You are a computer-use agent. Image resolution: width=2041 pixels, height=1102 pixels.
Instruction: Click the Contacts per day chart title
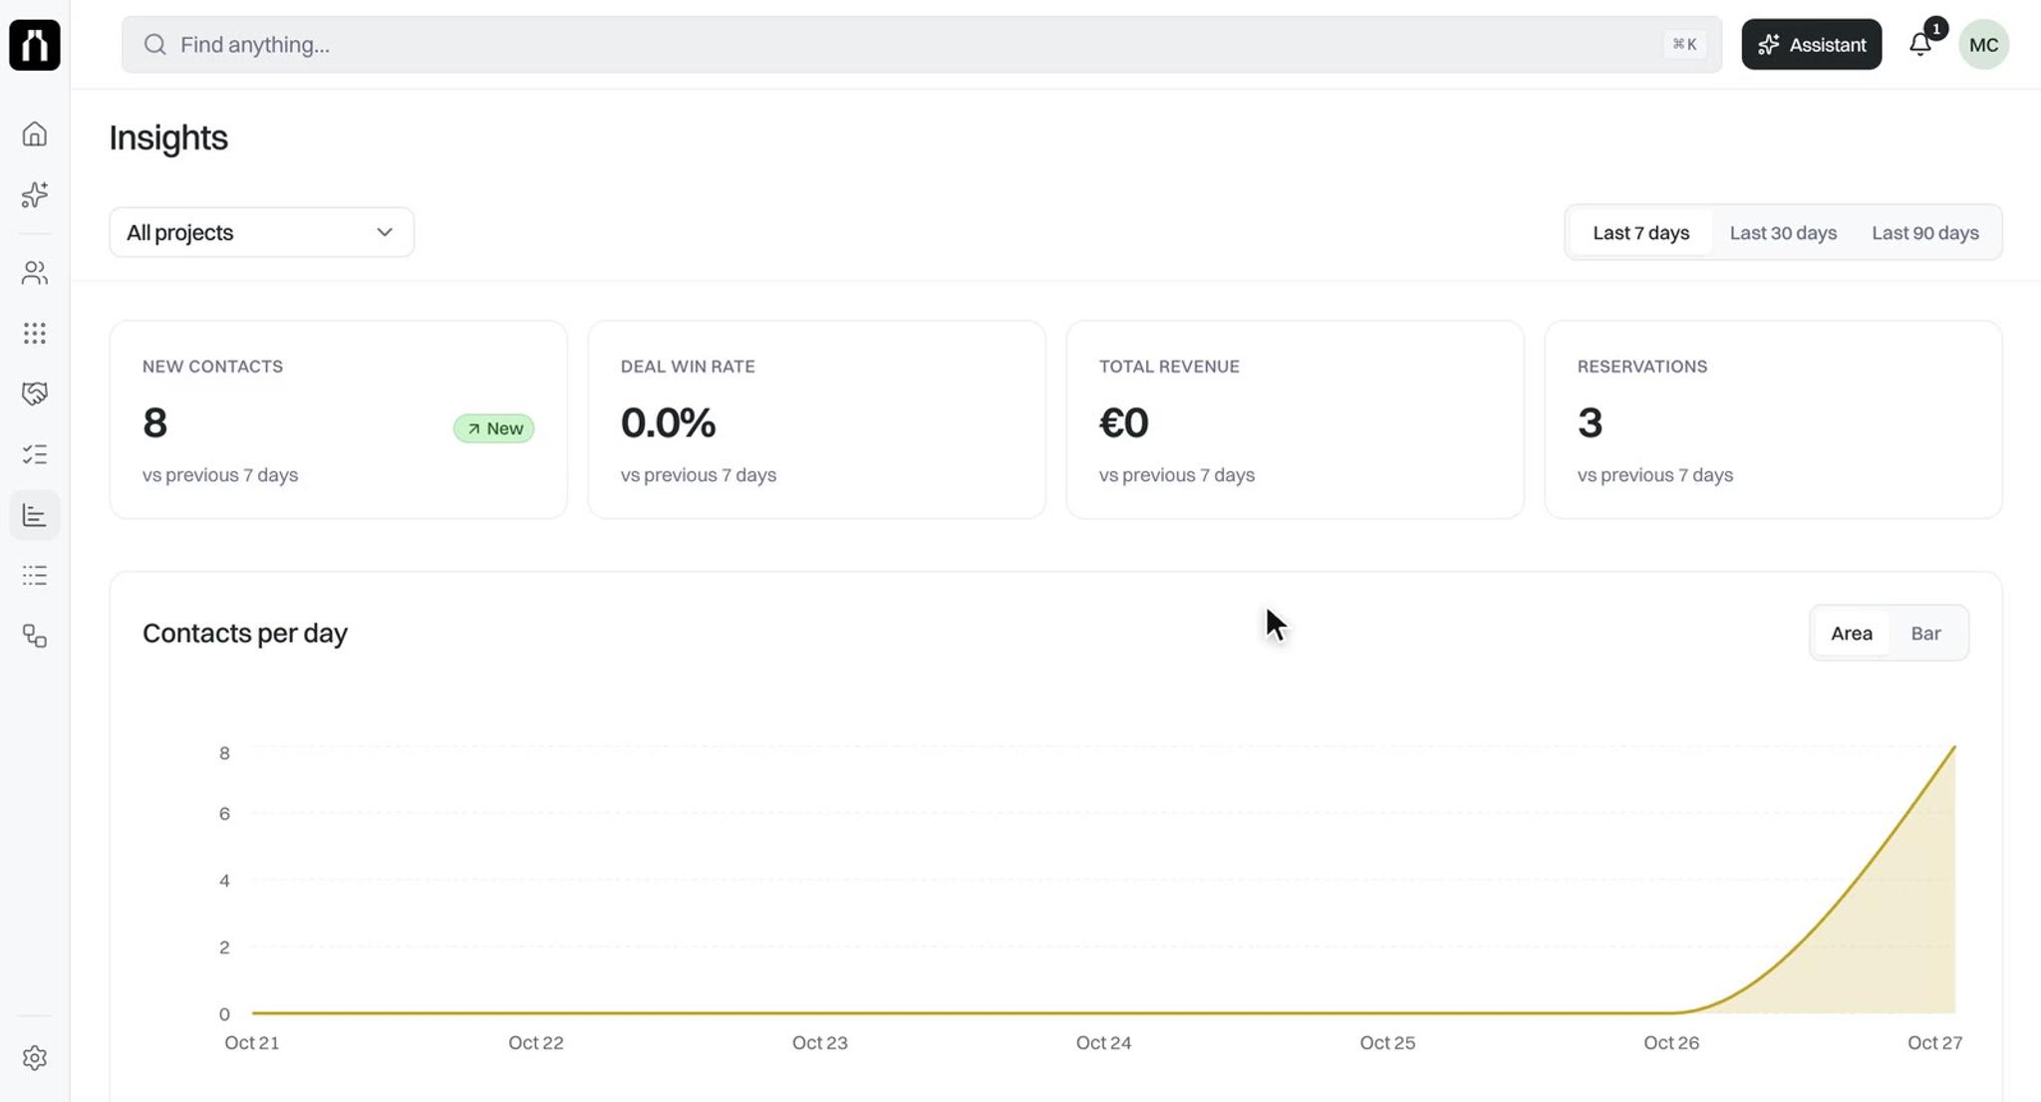click(x=245, y=634)
